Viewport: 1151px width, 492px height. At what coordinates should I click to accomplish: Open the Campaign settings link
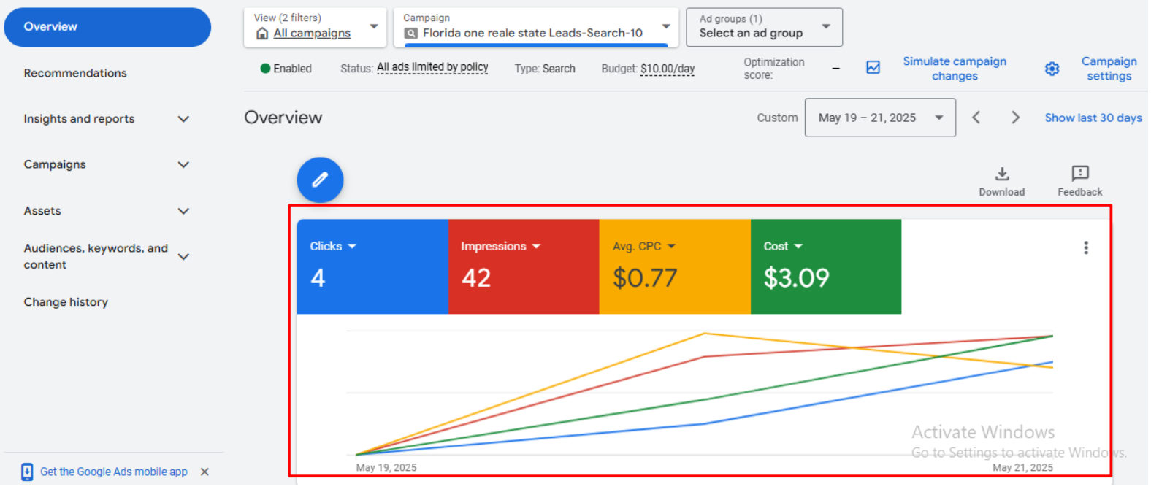tap(1109, 69)
